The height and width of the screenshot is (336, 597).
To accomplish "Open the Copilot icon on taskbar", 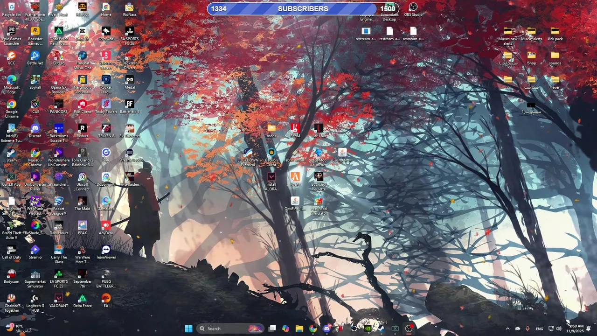I will click(285, 329).
